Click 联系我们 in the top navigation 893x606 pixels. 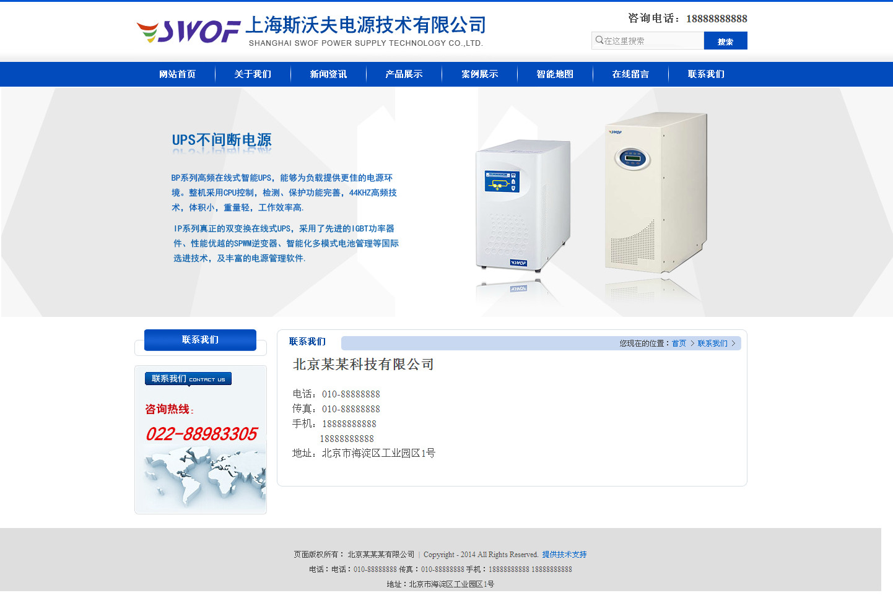click(x=706, y=74)
